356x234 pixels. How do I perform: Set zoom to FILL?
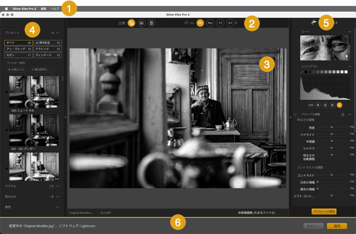(210, 23)
